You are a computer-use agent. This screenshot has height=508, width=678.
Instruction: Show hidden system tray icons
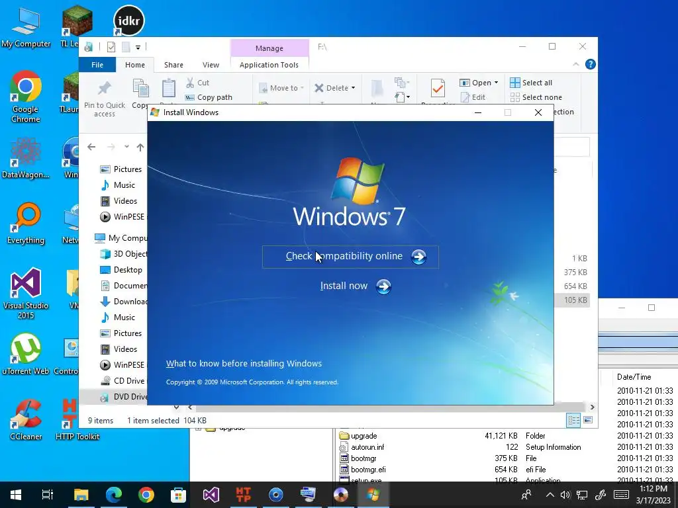(x=550, y=495)
